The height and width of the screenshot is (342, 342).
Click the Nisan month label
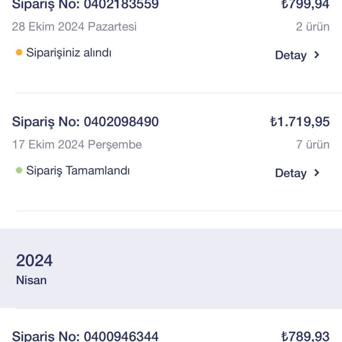coord(31,280)
